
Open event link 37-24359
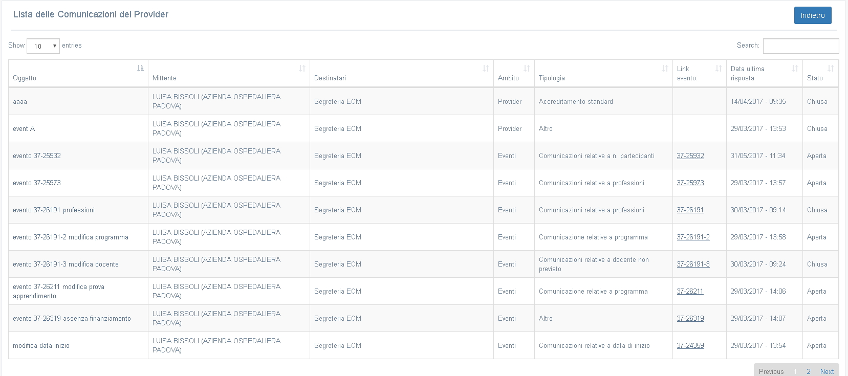click(x=690, y=346)
